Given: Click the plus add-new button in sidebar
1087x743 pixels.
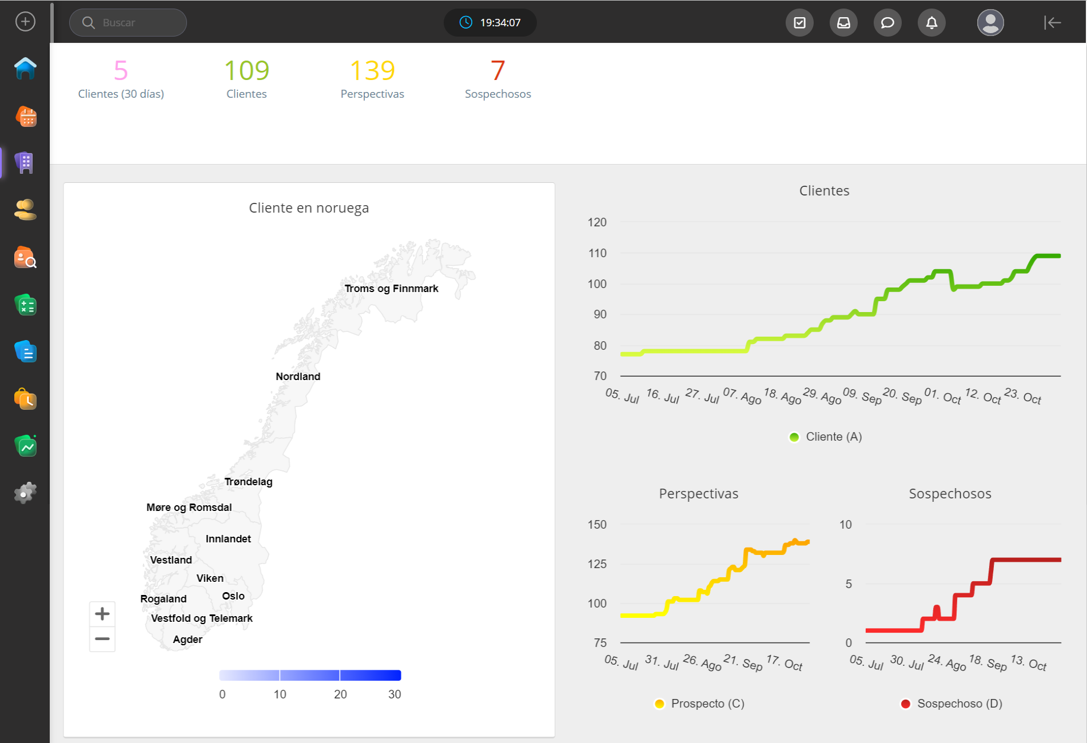Looking at the screenshot, I should pyautogui.click(x=25, y=22).
